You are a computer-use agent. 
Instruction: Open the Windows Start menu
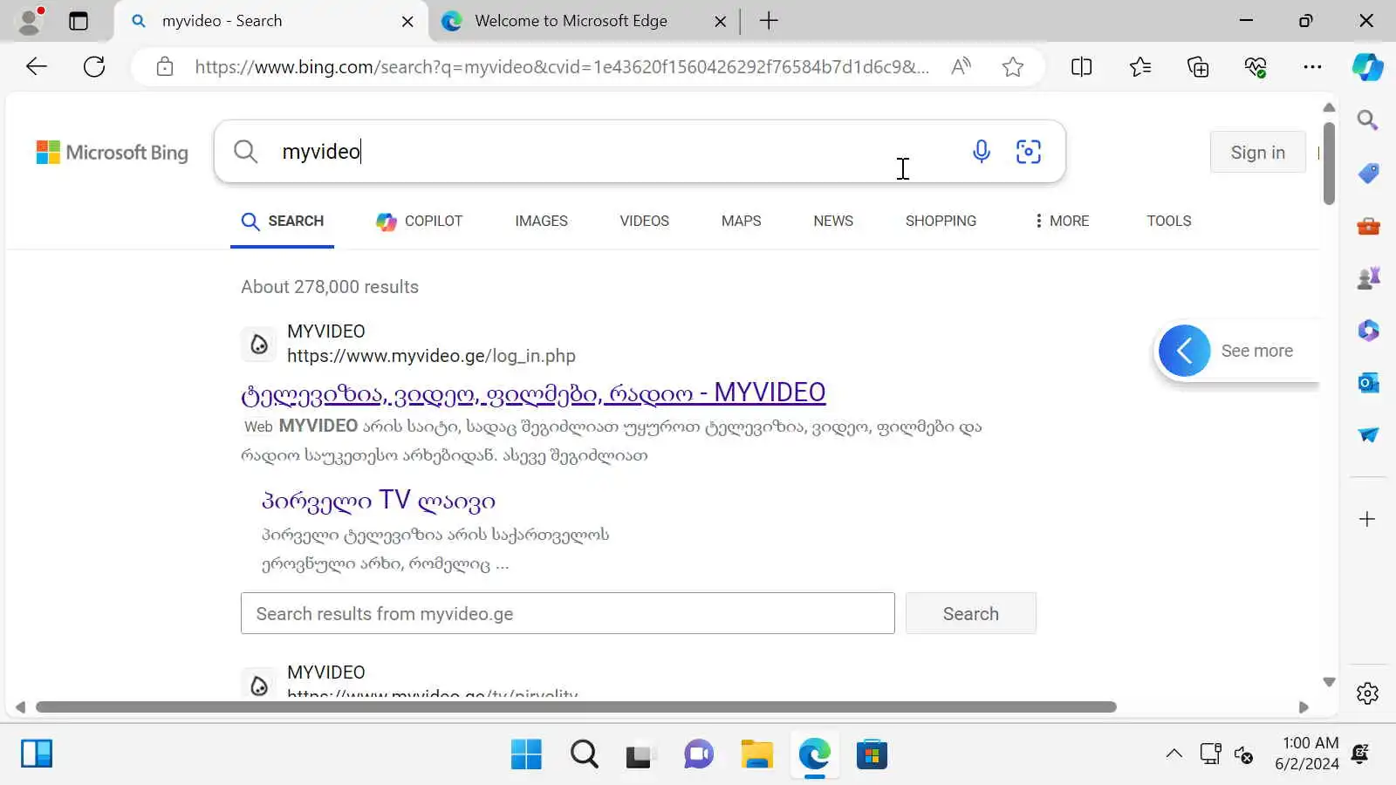coord(526,754)
